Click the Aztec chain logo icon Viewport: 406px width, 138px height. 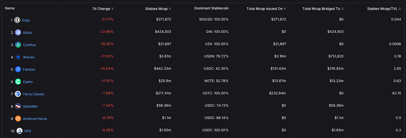[x=18, y=32]
